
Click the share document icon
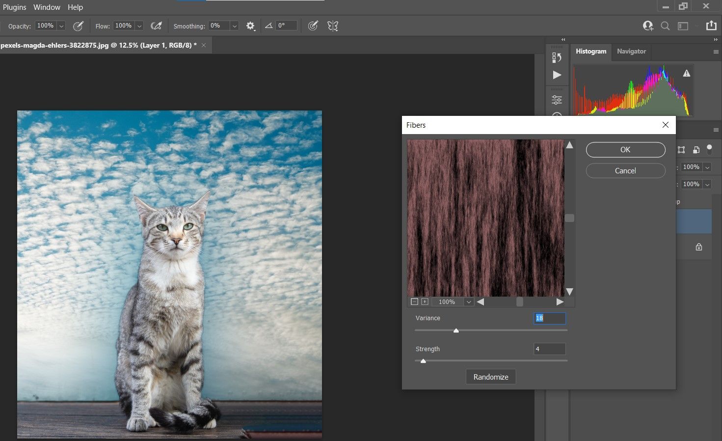coord(711,26)
